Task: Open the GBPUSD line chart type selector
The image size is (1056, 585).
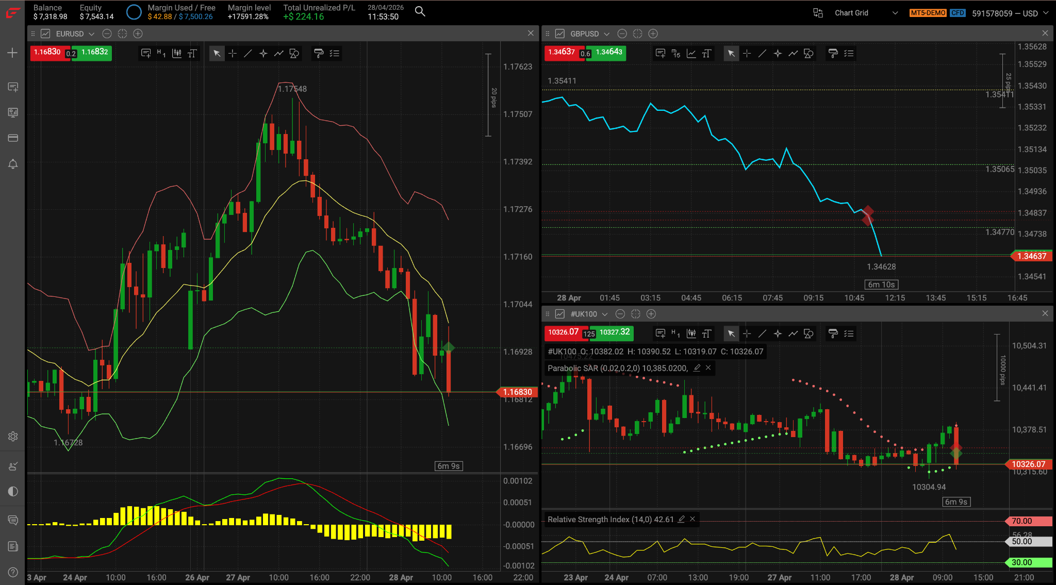Action: (x=691, y=53)
